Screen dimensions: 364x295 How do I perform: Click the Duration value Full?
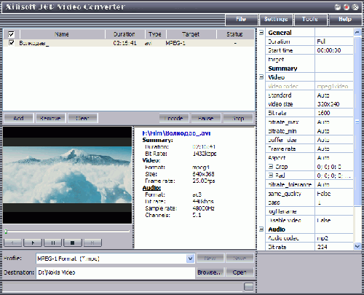pyautogui.click(x=333, y=42)
